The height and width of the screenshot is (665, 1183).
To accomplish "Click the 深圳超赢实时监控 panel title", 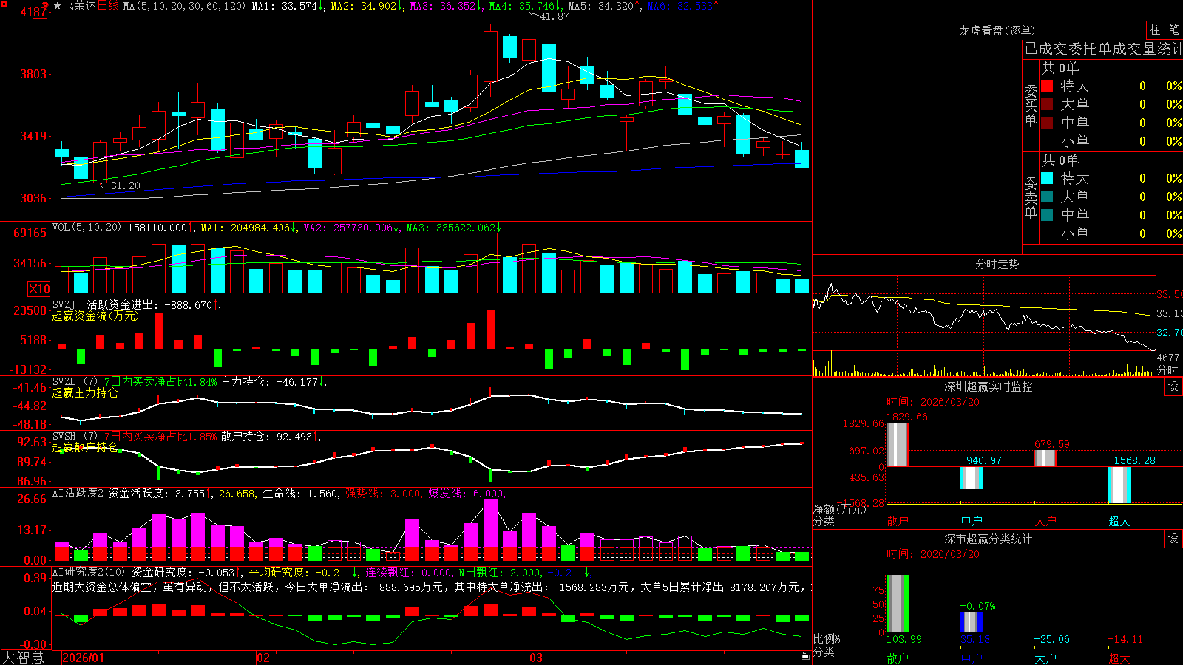I will click(x=988, y=386).
